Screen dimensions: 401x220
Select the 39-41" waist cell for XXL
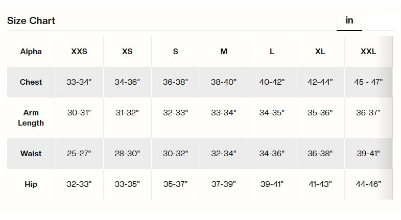click(368, 154)
